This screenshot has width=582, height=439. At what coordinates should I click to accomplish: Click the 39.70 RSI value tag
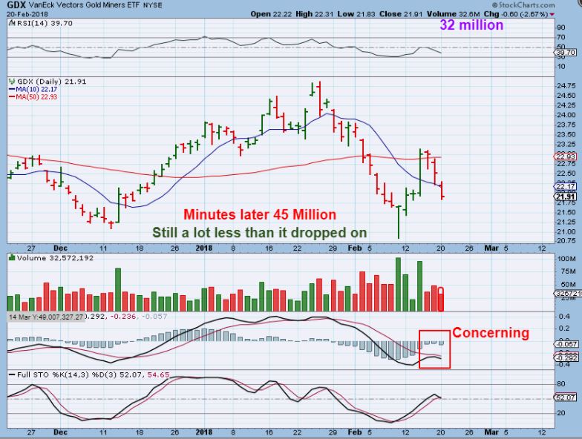tap(566, 53)
